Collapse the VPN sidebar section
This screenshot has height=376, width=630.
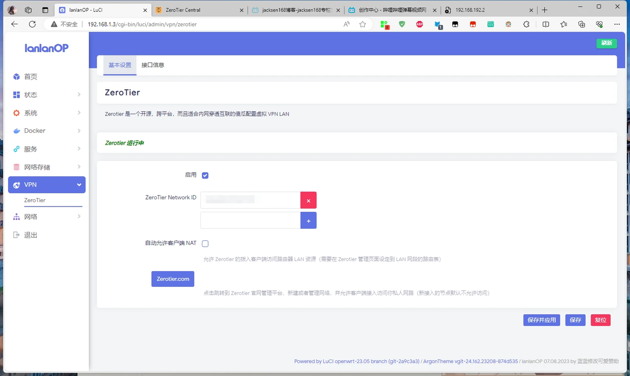click(47, 185)
